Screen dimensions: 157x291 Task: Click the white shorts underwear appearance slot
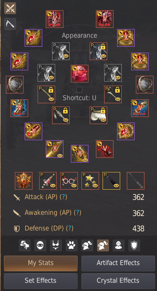pos(98,115)
